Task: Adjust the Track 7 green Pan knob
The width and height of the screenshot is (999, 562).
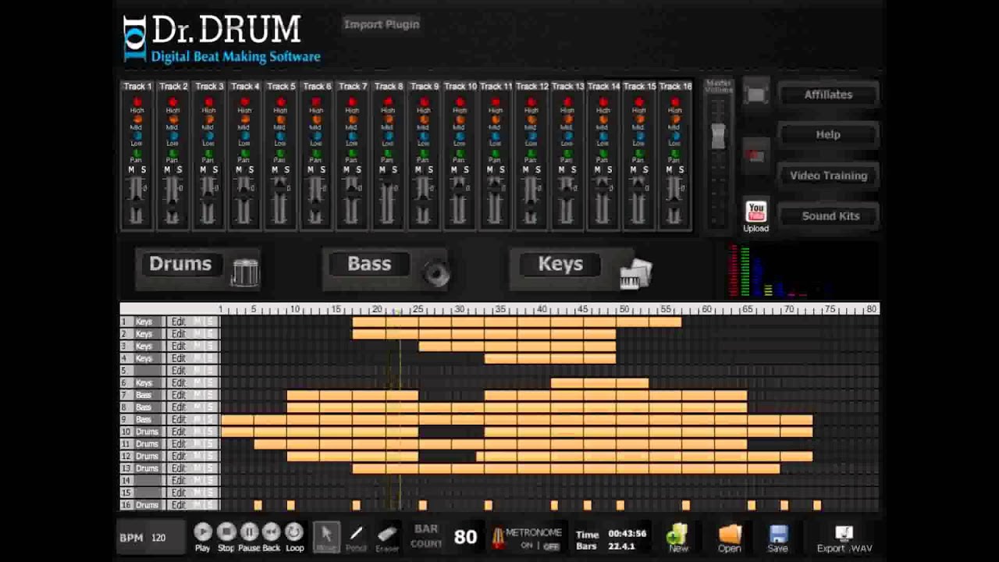Action: [352, 153]
